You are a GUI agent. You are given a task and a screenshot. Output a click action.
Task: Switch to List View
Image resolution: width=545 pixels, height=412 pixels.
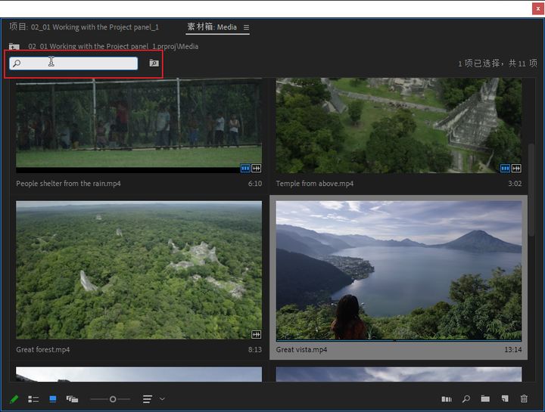(33, 399)
